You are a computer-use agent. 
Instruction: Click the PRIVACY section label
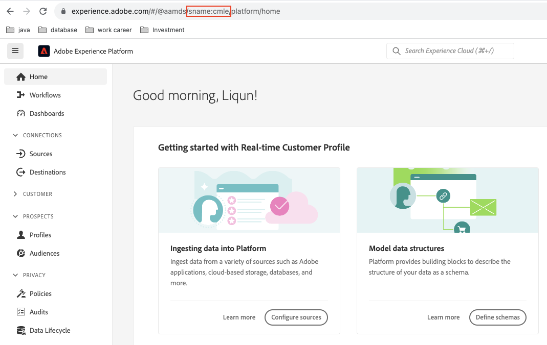[x=34, y=275]
